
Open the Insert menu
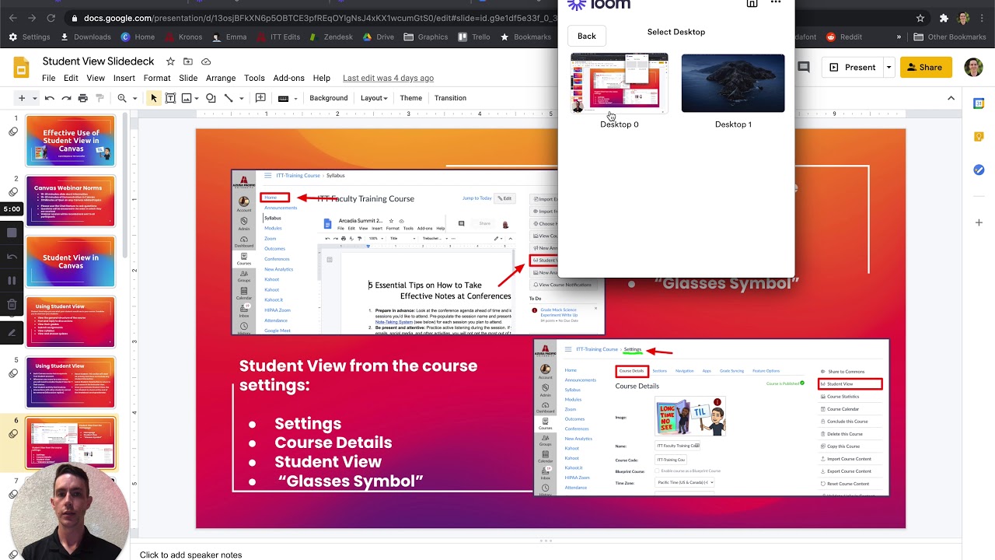pos(124,79)
